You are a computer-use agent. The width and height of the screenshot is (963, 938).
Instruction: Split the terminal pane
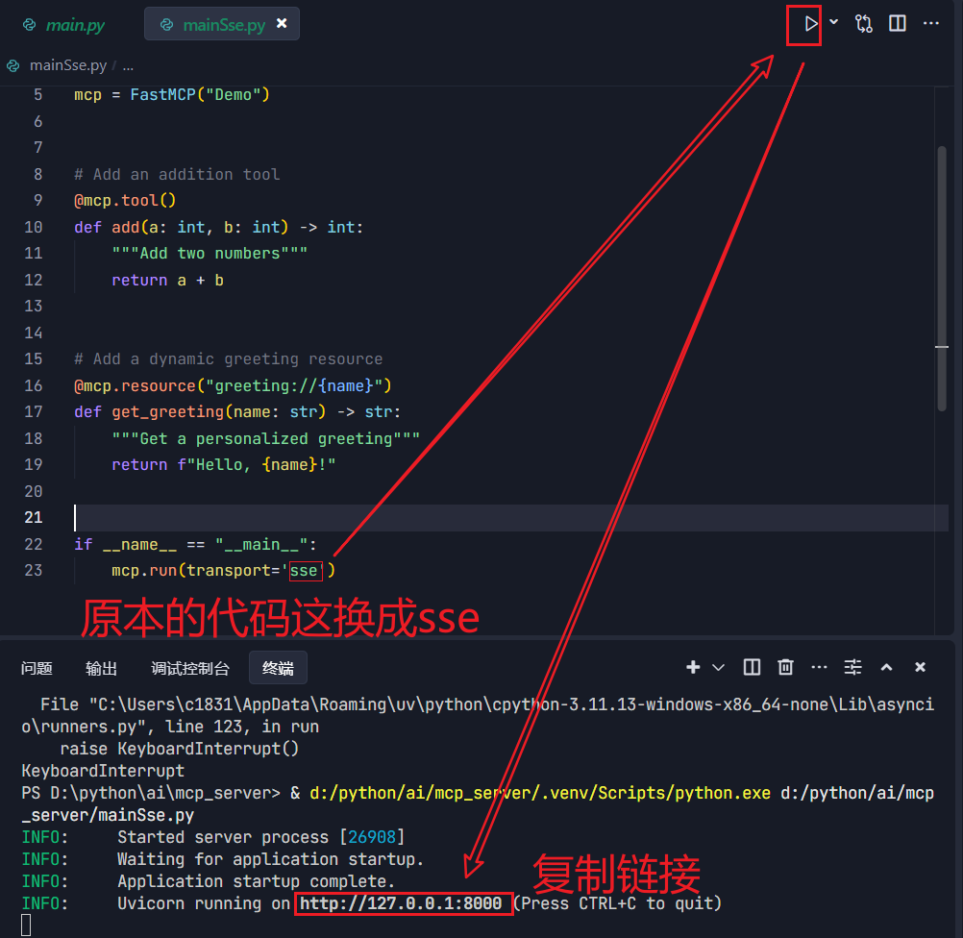tap(752, 667)
